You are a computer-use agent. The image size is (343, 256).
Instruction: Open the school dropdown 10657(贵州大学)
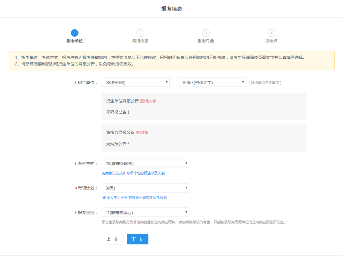212,82
